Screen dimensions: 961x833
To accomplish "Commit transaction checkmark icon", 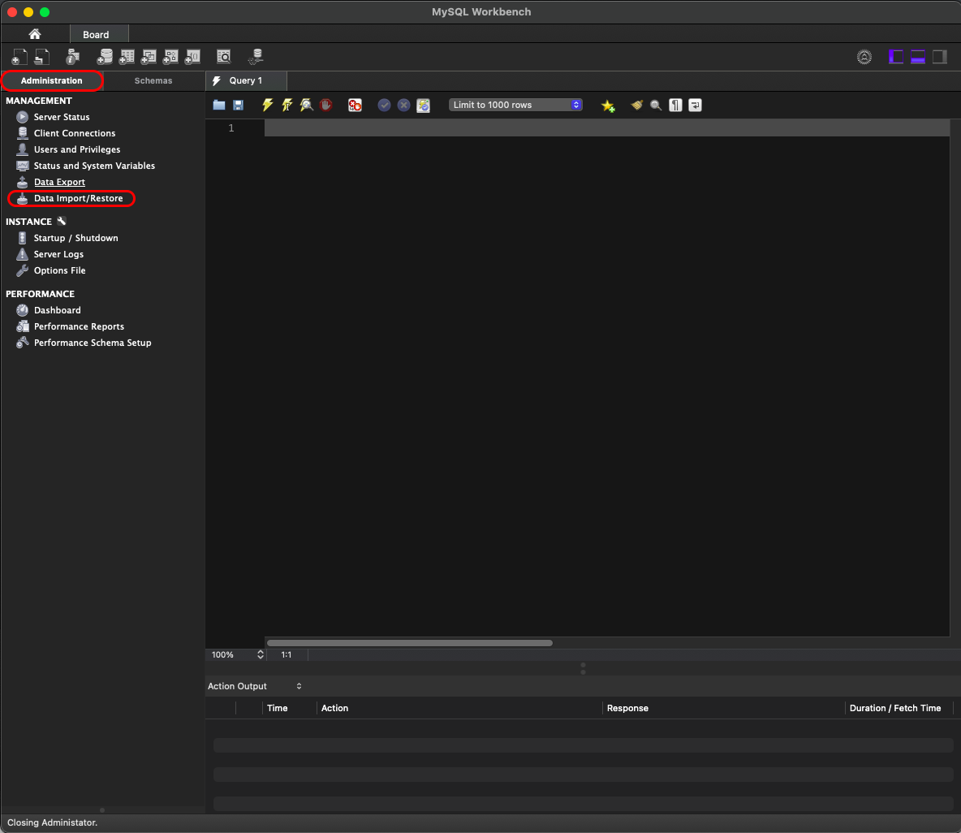I will tap(384, 106).
